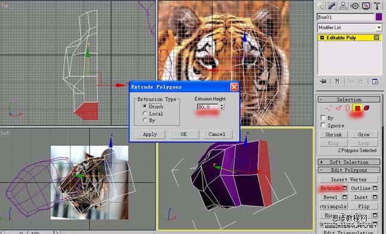Open the purple object color swatch
This screenshot has width=386, height=234.
pyautogui.click(x=379, y=17)
